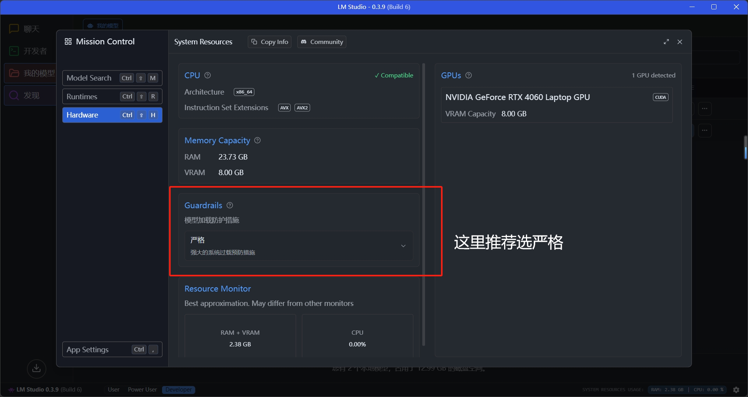This screenshot has height=397, width=748.
Task: Click the Resource Monitor heading
Action: 217,289
